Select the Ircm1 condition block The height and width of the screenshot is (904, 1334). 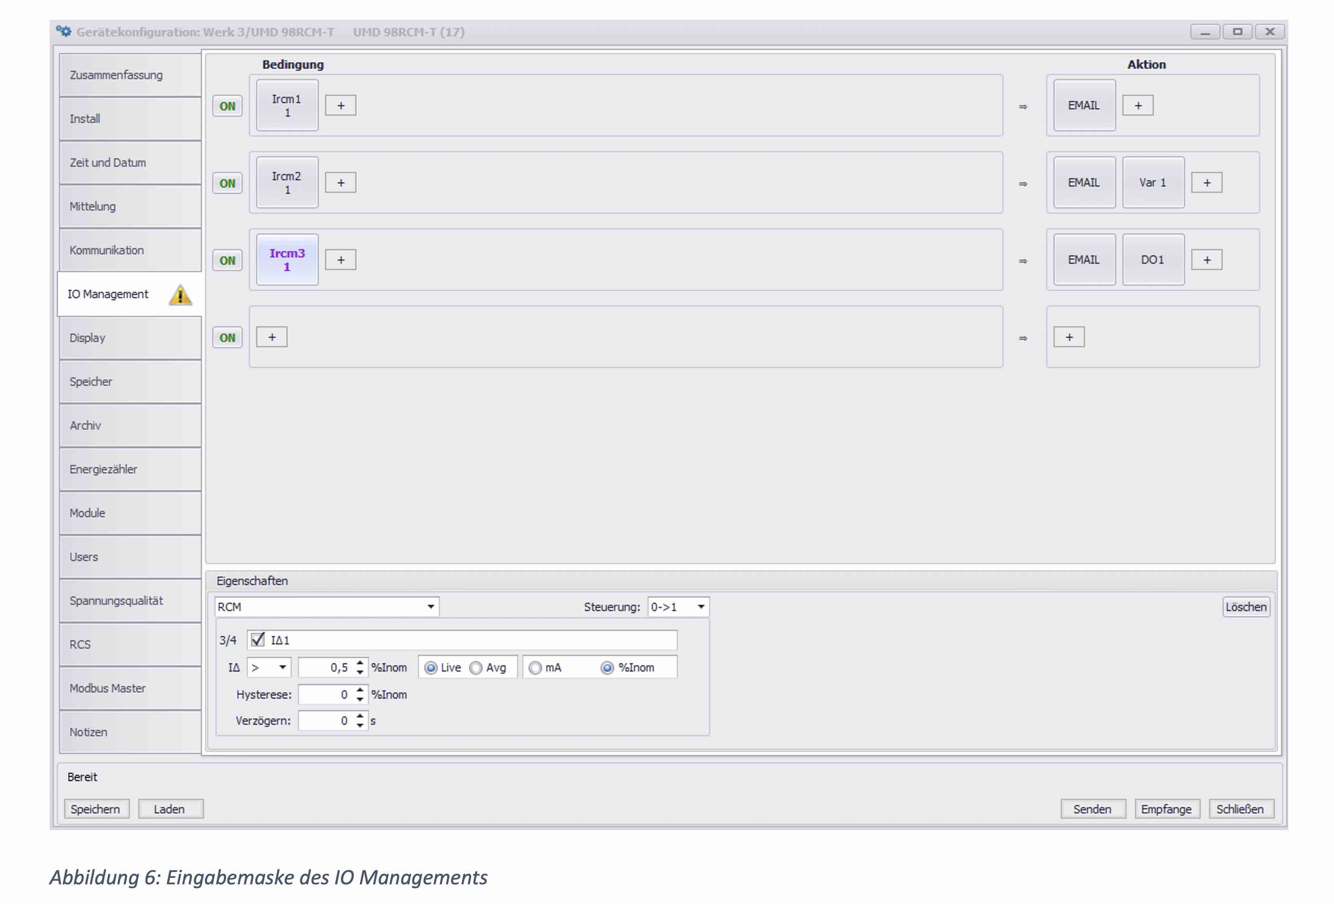pyautogui.click(x=287, y=106)
